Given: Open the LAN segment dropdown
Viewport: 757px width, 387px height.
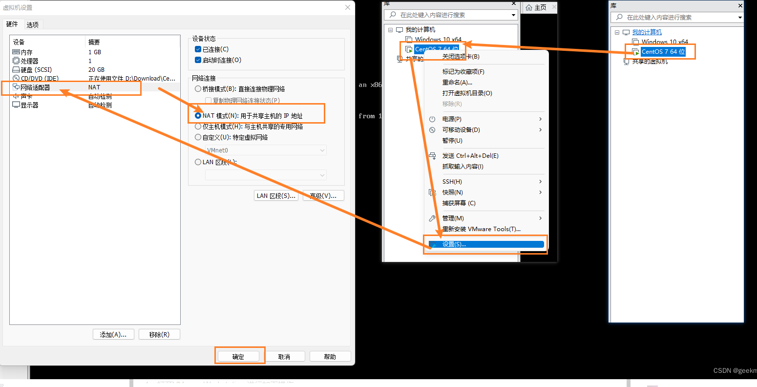Looking at the screenshot, I should 266,175.
